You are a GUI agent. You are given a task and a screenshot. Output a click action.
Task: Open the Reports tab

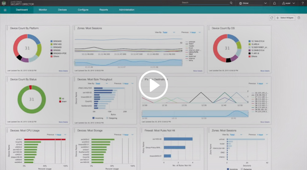tap(103, 10)
